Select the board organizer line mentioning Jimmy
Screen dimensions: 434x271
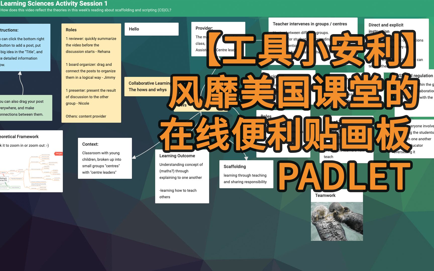(x=91, y=71)
